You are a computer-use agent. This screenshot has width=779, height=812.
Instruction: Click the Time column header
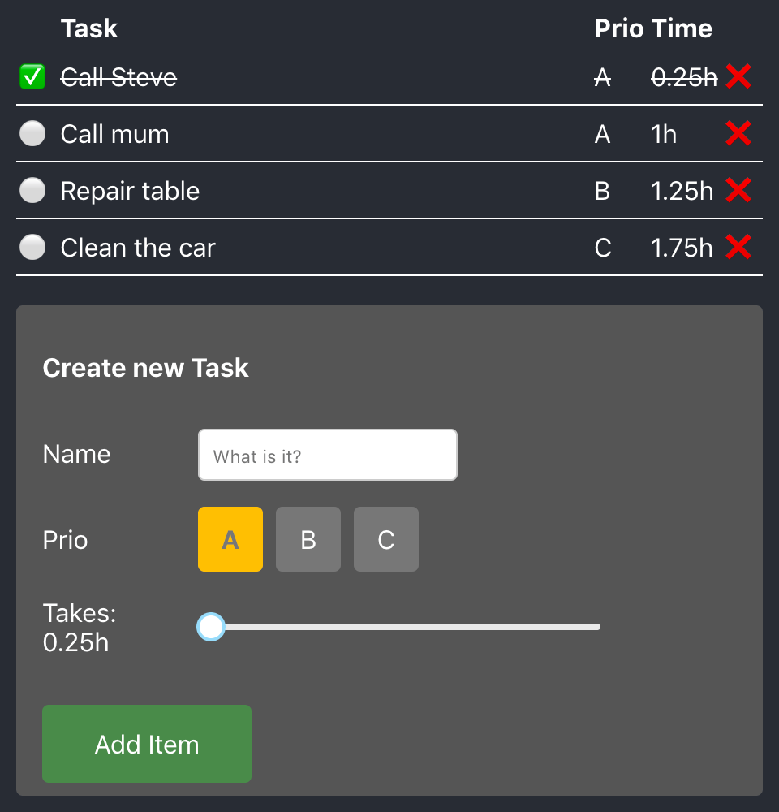(x=682, y=28)
